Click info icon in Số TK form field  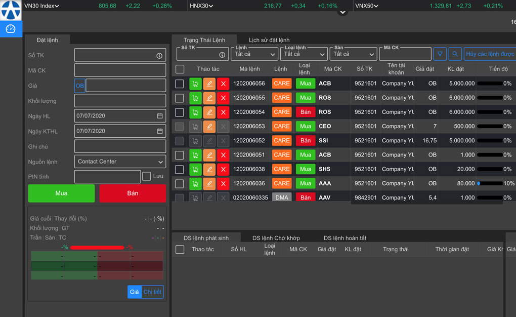pyautogui.click(x=159, y=56)
